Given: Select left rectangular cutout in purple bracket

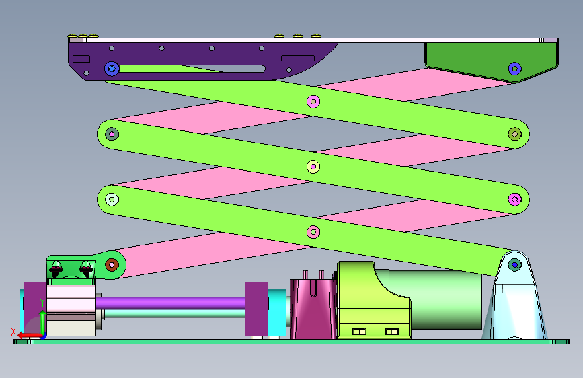Looking at the screenshot, I should [81, 59].
